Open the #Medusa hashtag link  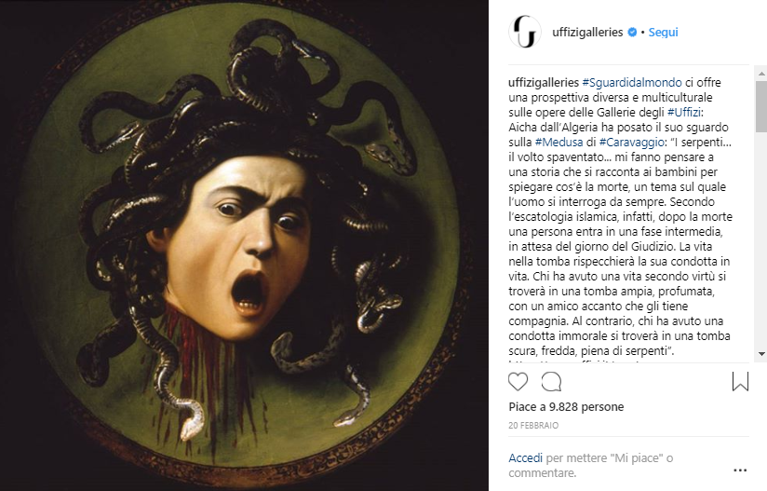[x=558, y=142]
